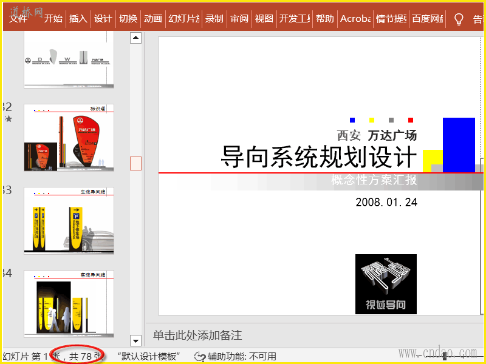Switch to the 开始 ribbon tab

53,19
